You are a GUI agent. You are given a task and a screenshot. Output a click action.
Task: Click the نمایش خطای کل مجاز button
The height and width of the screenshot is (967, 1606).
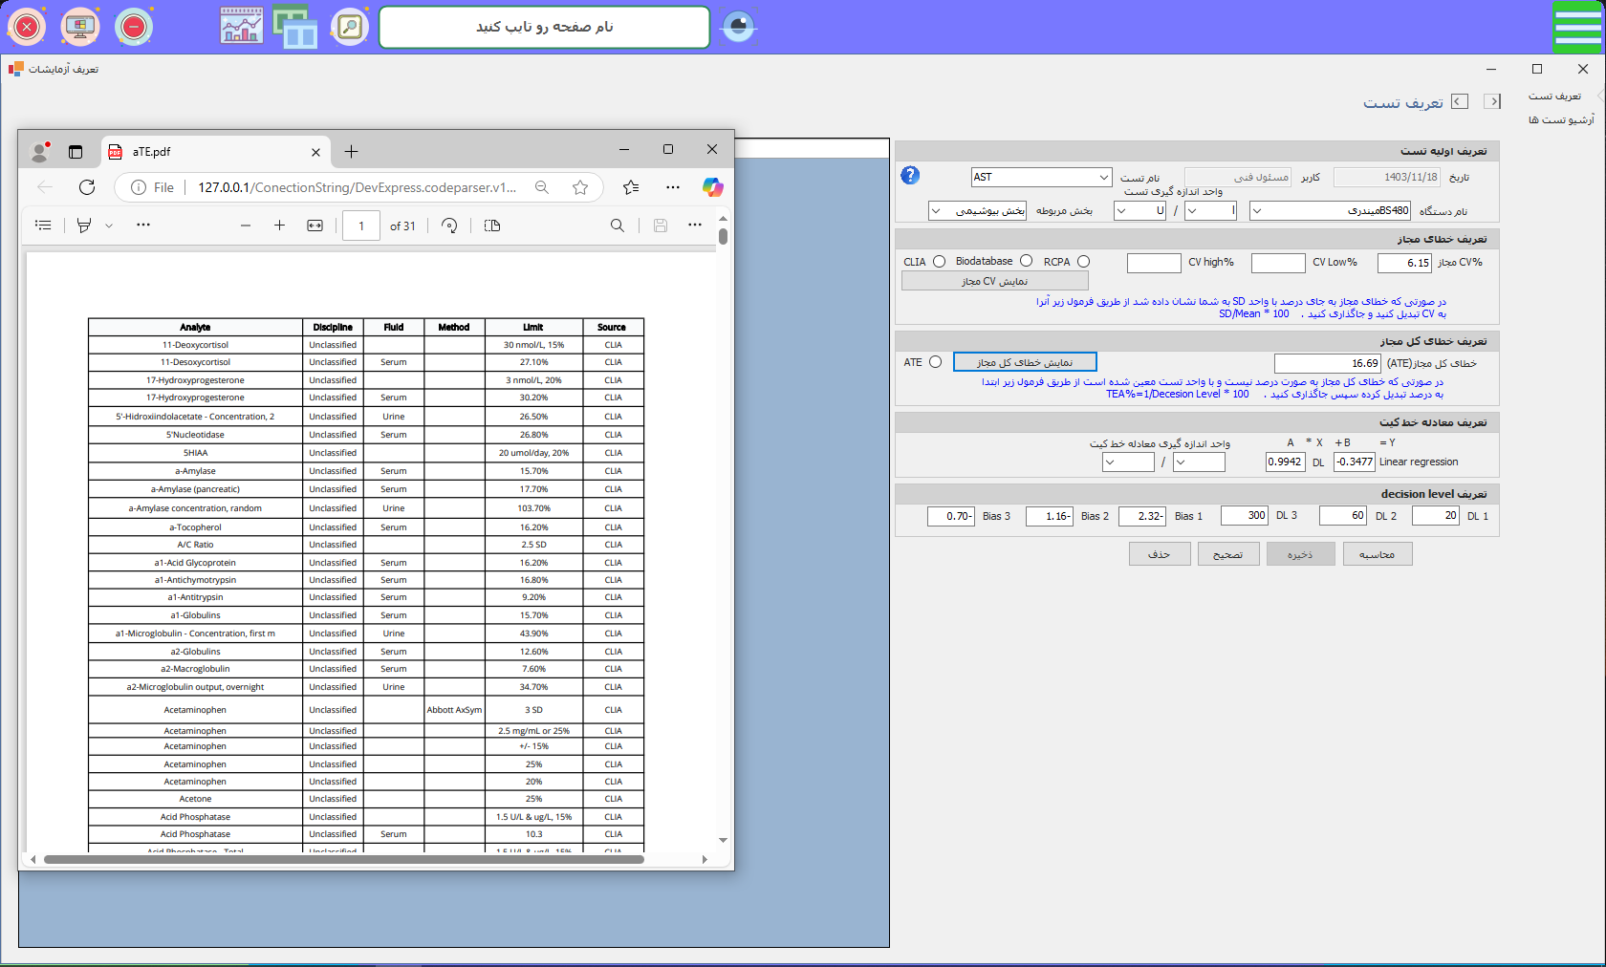[1025, 362]
